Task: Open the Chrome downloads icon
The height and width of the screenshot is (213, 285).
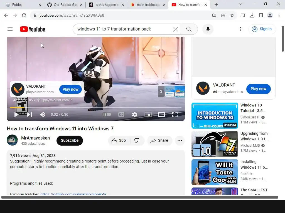Action: (252, 16)
